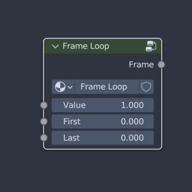Toggle the fake user shield icon
The height and width of the screenshot is (192, 192).
pos(146,87)
